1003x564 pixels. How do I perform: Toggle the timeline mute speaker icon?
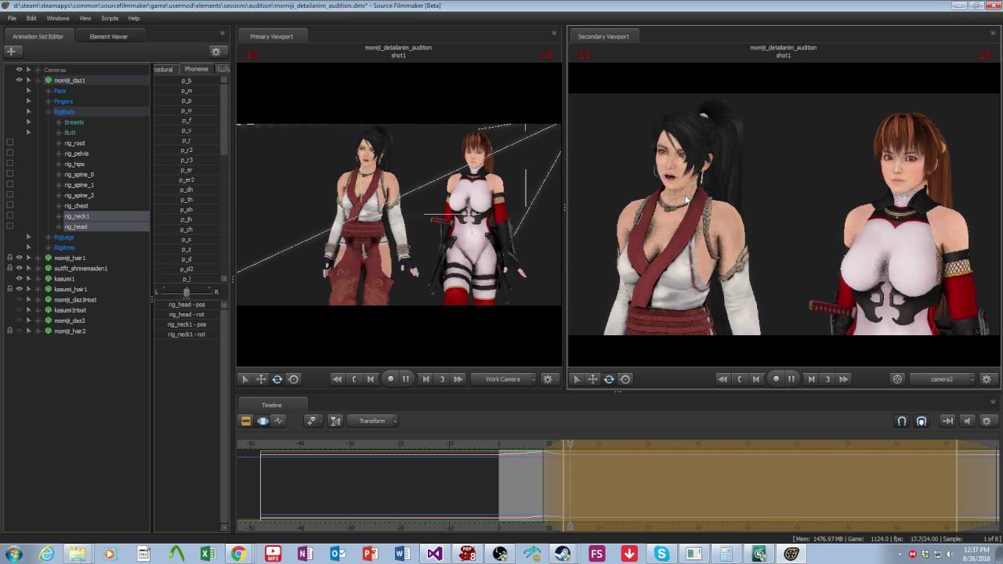pyautogui.click(x=967, y=421)
